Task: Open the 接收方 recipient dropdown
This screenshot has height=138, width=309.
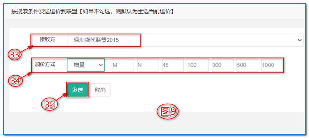Action: (185, 40)
